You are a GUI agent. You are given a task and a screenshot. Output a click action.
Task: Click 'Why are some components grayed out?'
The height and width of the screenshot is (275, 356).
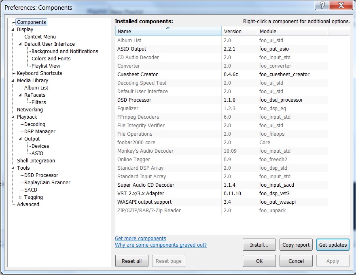pos(161,245)
